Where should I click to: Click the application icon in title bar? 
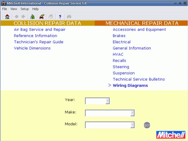[4, 3]
